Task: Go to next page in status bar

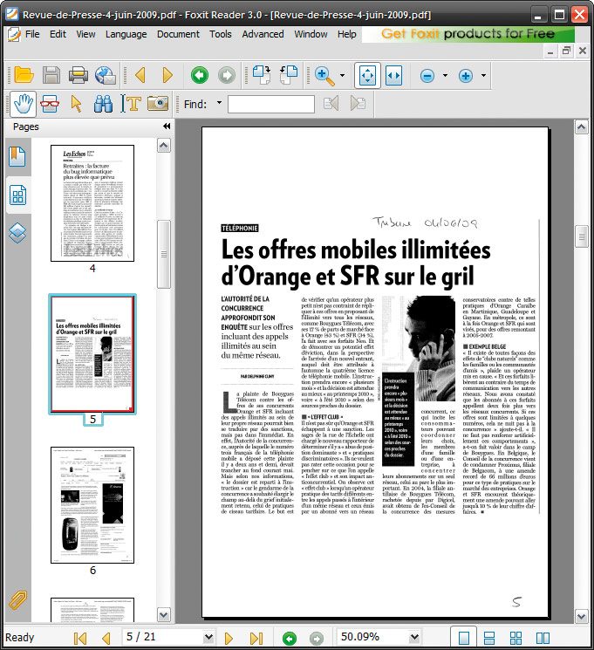Action: point(229,638)
